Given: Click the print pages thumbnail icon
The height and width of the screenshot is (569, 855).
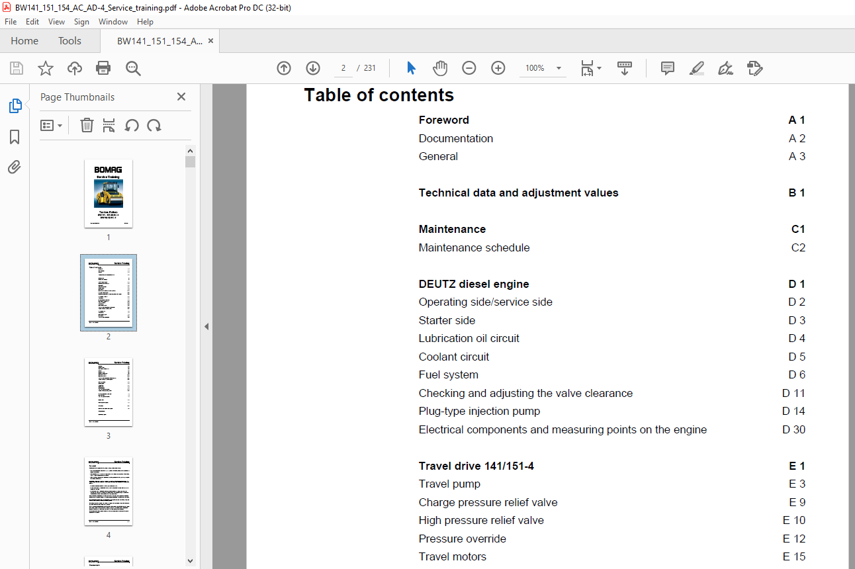Looking at the screenshot, I should point(109,125).
